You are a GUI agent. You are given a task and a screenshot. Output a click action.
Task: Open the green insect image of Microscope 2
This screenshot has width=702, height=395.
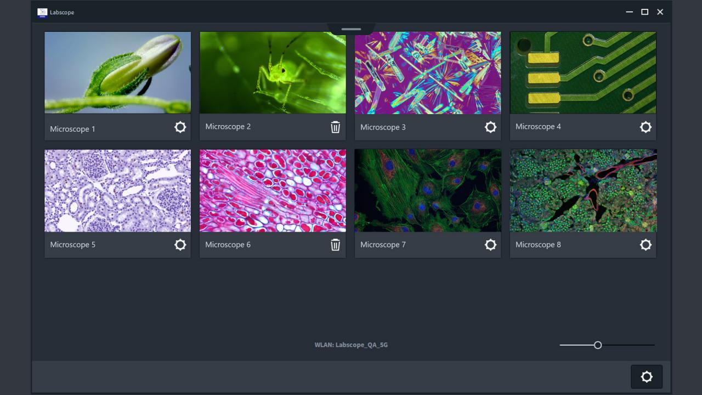tap(273, 72)
